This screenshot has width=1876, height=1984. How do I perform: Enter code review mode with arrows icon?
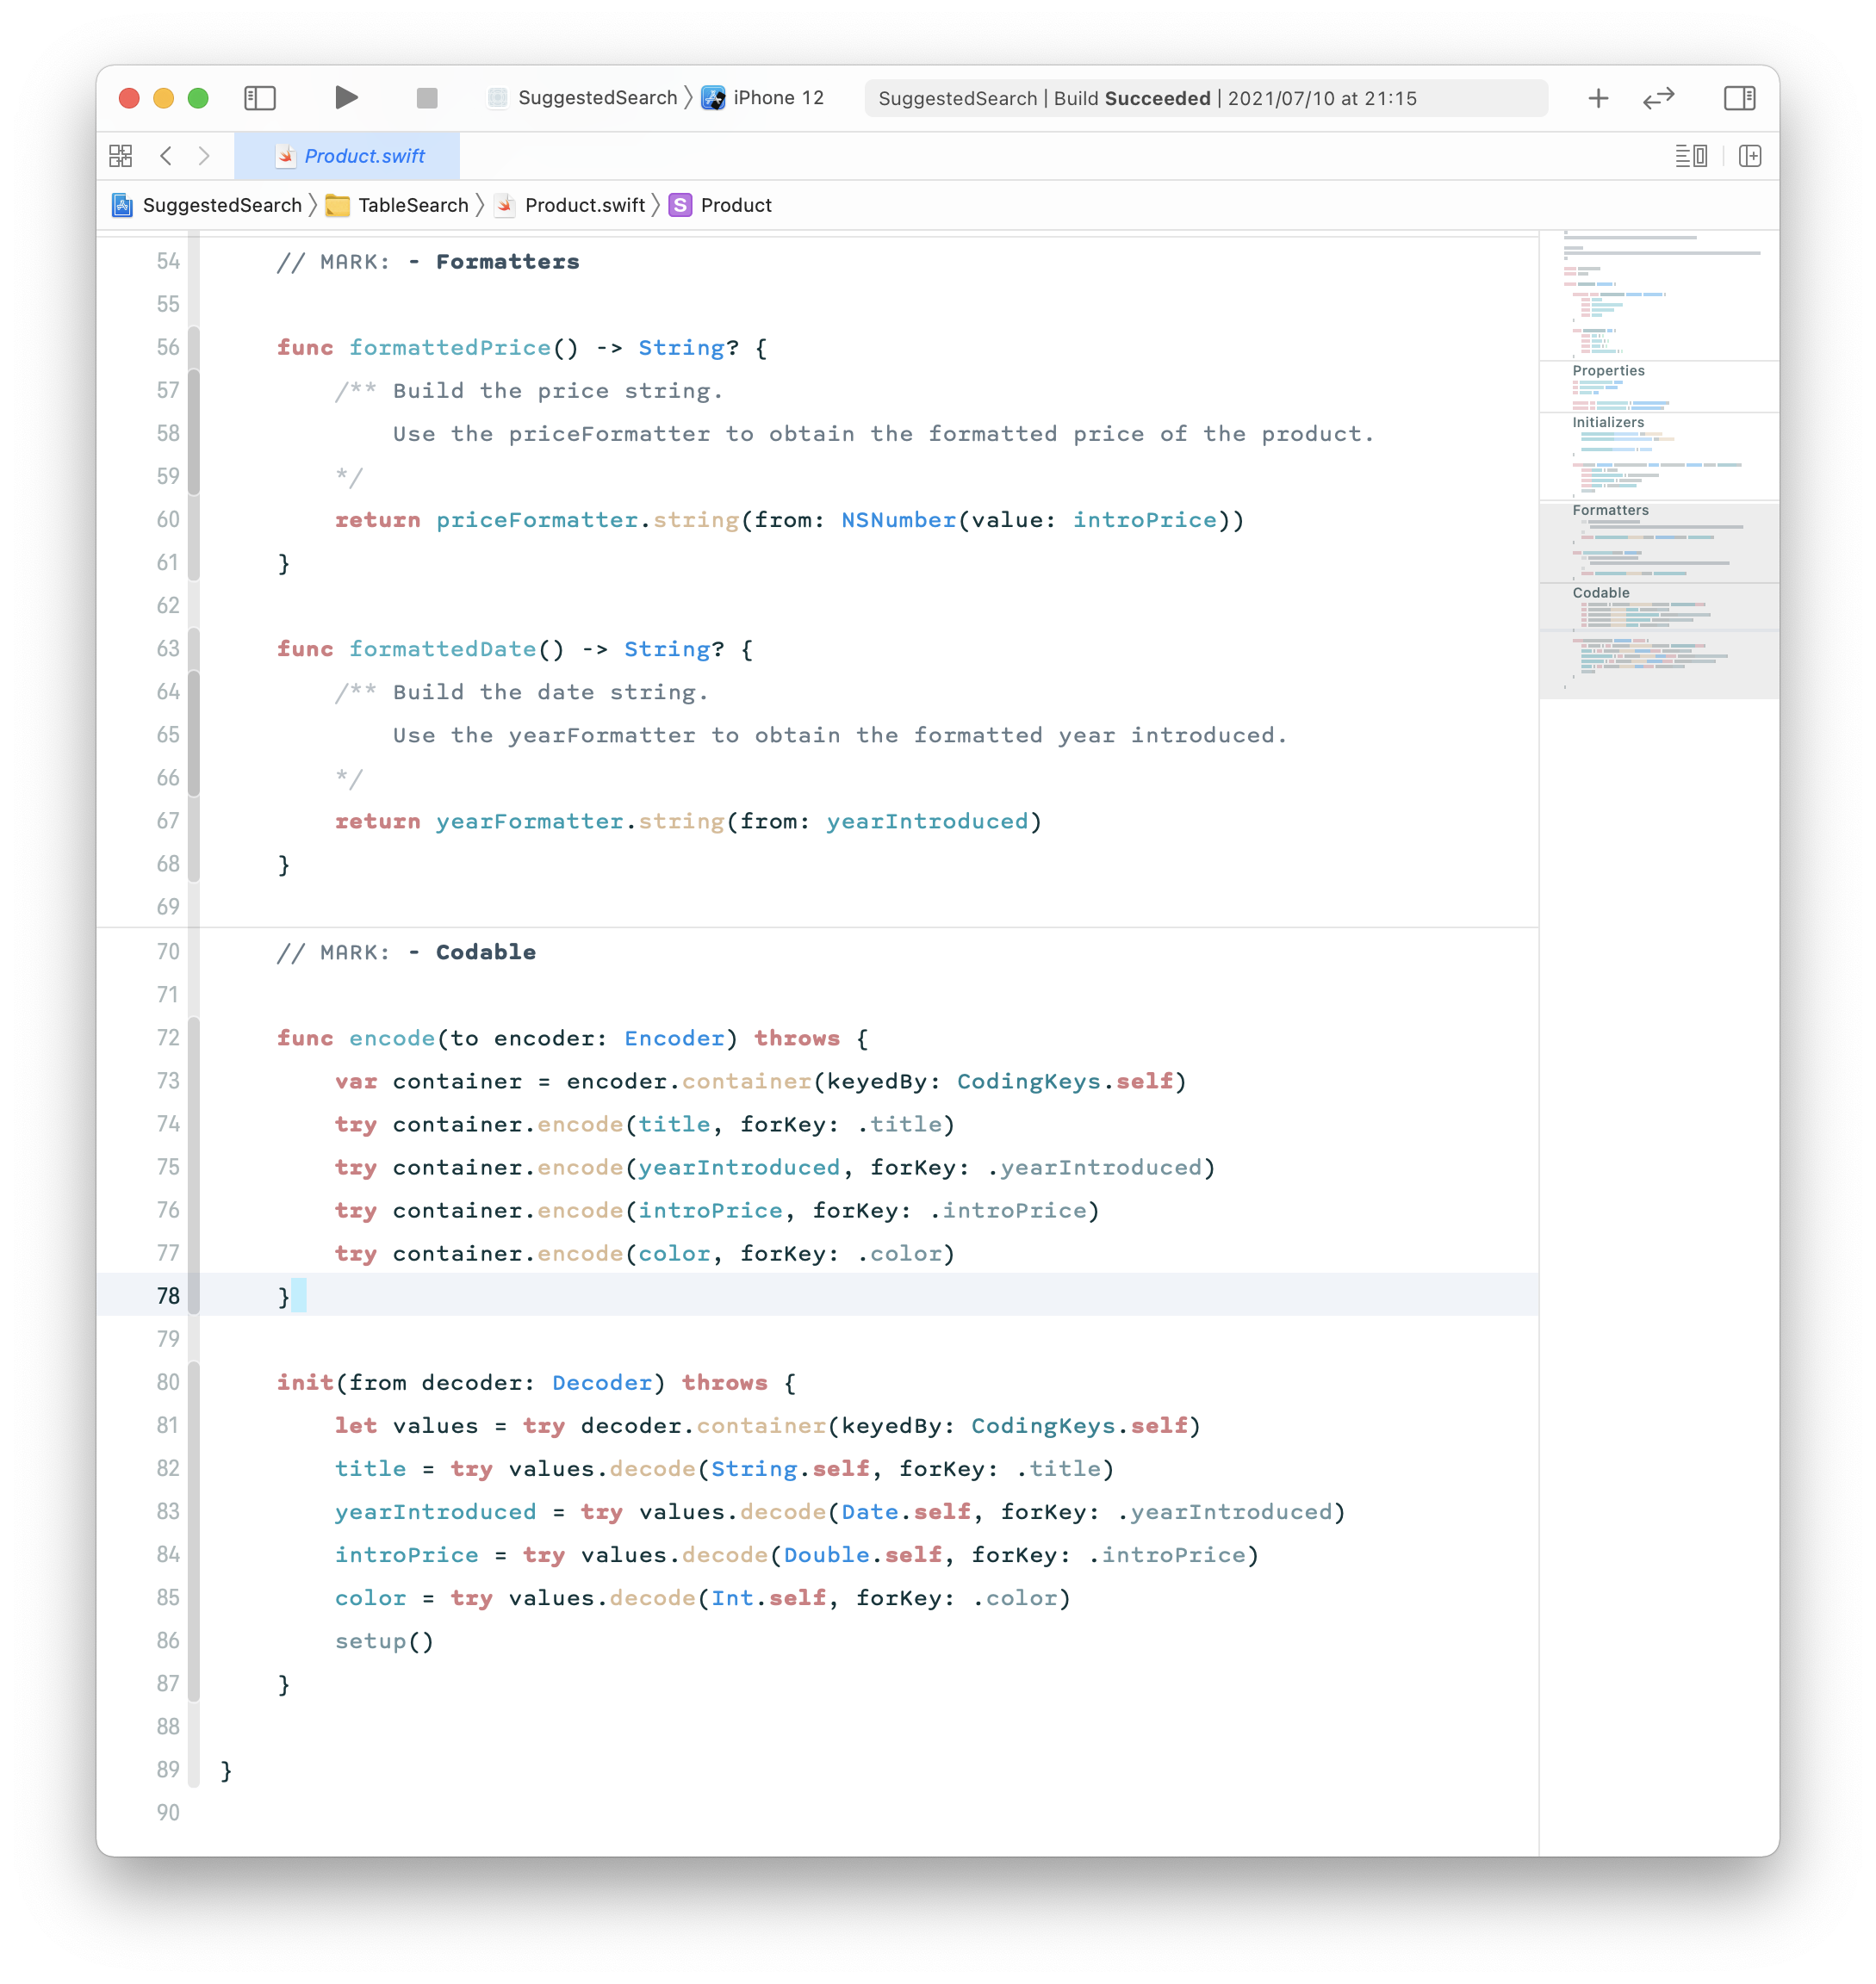point(1659,98)
